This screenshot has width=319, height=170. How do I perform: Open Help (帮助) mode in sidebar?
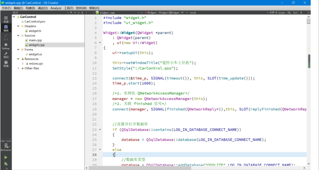coord(6,64)
